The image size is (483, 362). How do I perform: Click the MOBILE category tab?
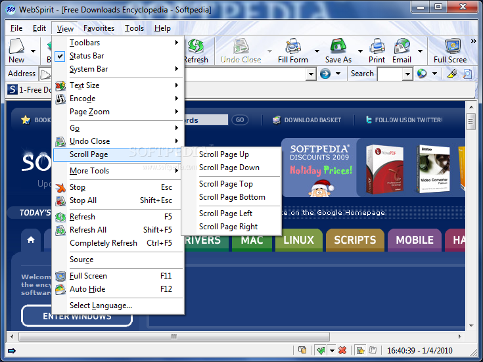pyautogui.click(x=415, y=240)
